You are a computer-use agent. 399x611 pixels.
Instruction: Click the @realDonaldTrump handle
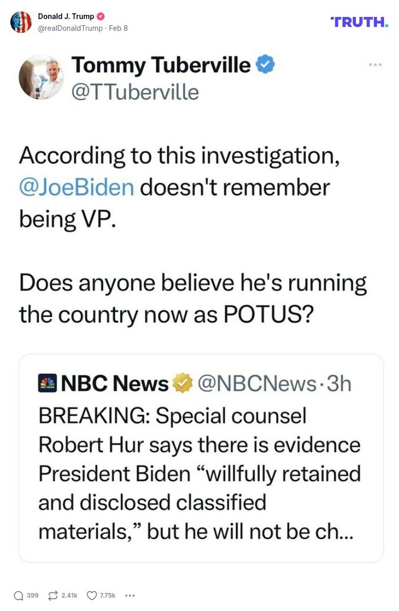pos(70,28)
